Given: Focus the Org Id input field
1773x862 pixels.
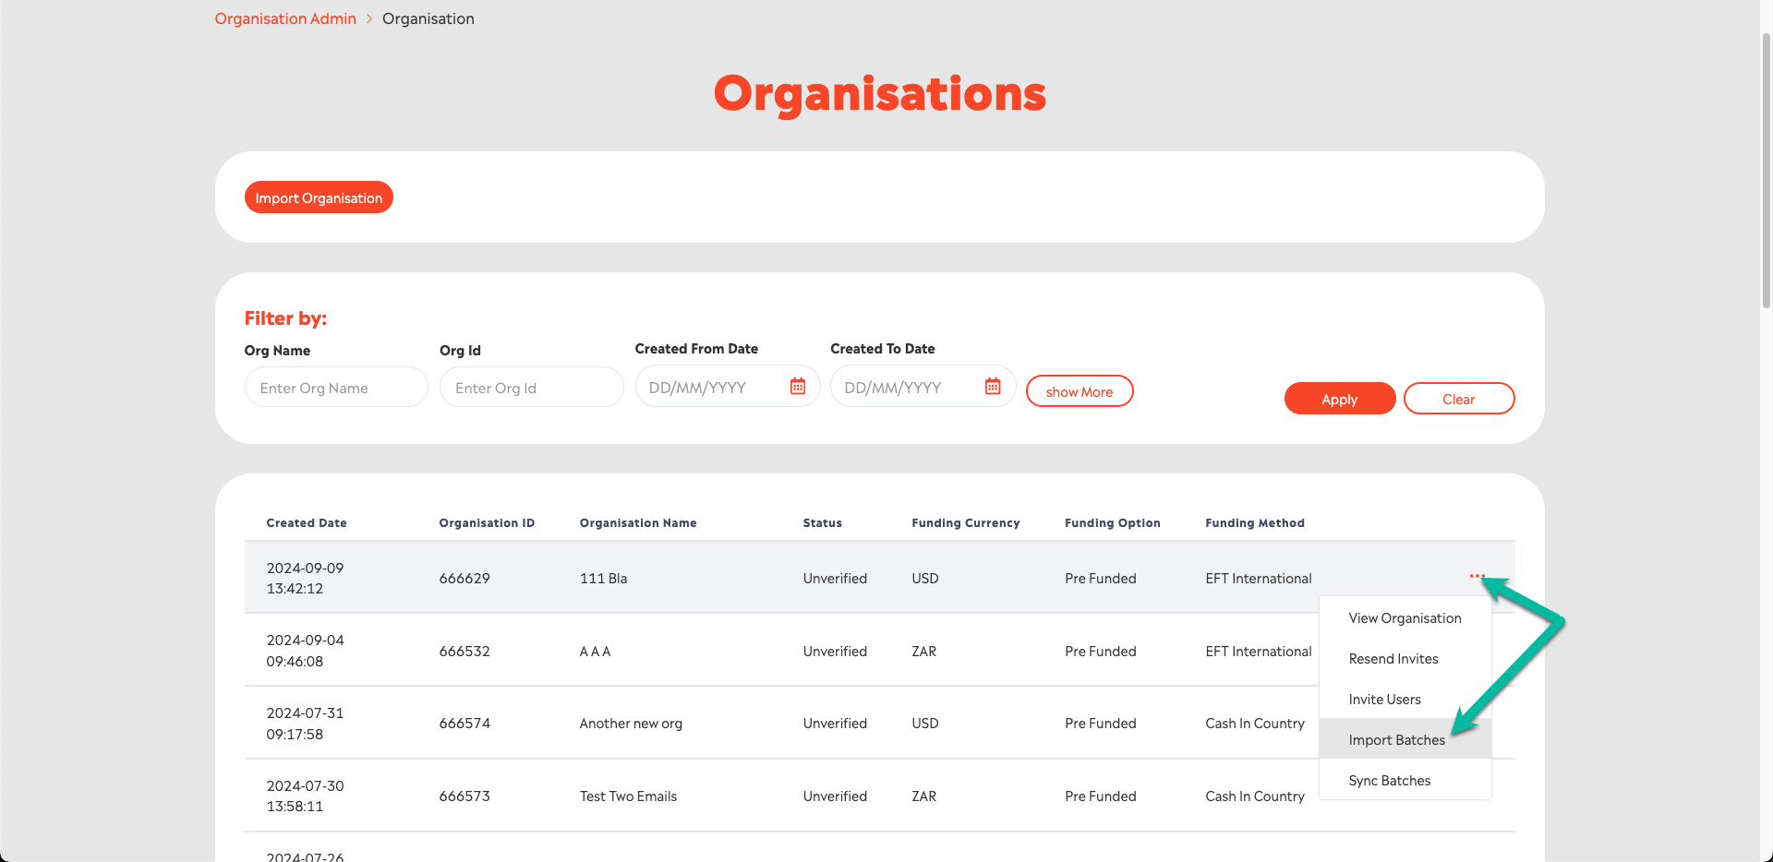Looking at the screenshot, I should [x=531, y=388].
